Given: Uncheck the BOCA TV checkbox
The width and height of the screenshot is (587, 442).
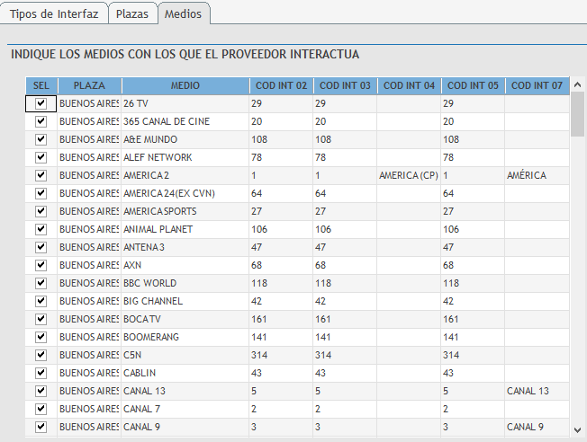Looking at the screenshot, I should (x=41, y=320).
